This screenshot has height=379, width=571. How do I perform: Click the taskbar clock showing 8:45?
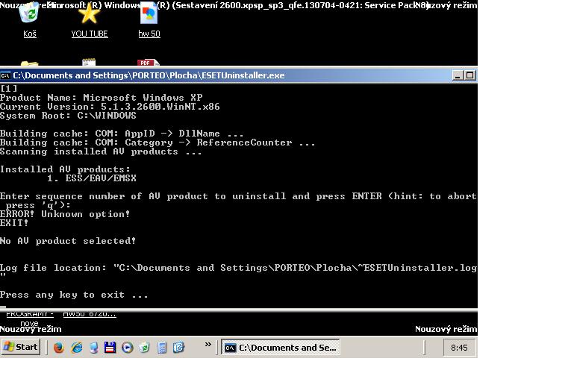click(x=459, y=348)
